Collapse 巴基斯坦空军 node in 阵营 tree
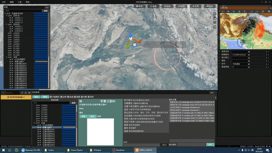The image size is (272, 153). point(5,13)
